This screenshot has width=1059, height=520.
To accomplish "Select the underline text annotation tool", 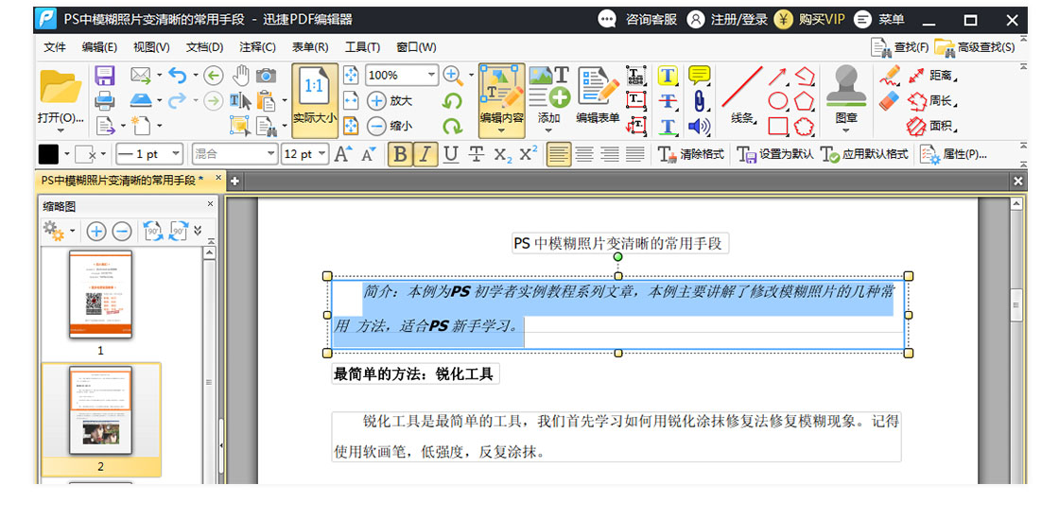I will point(668,126).
